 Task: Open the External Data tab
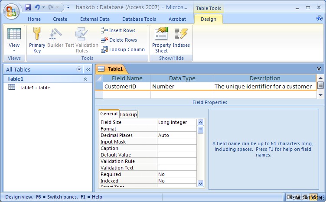95,19
